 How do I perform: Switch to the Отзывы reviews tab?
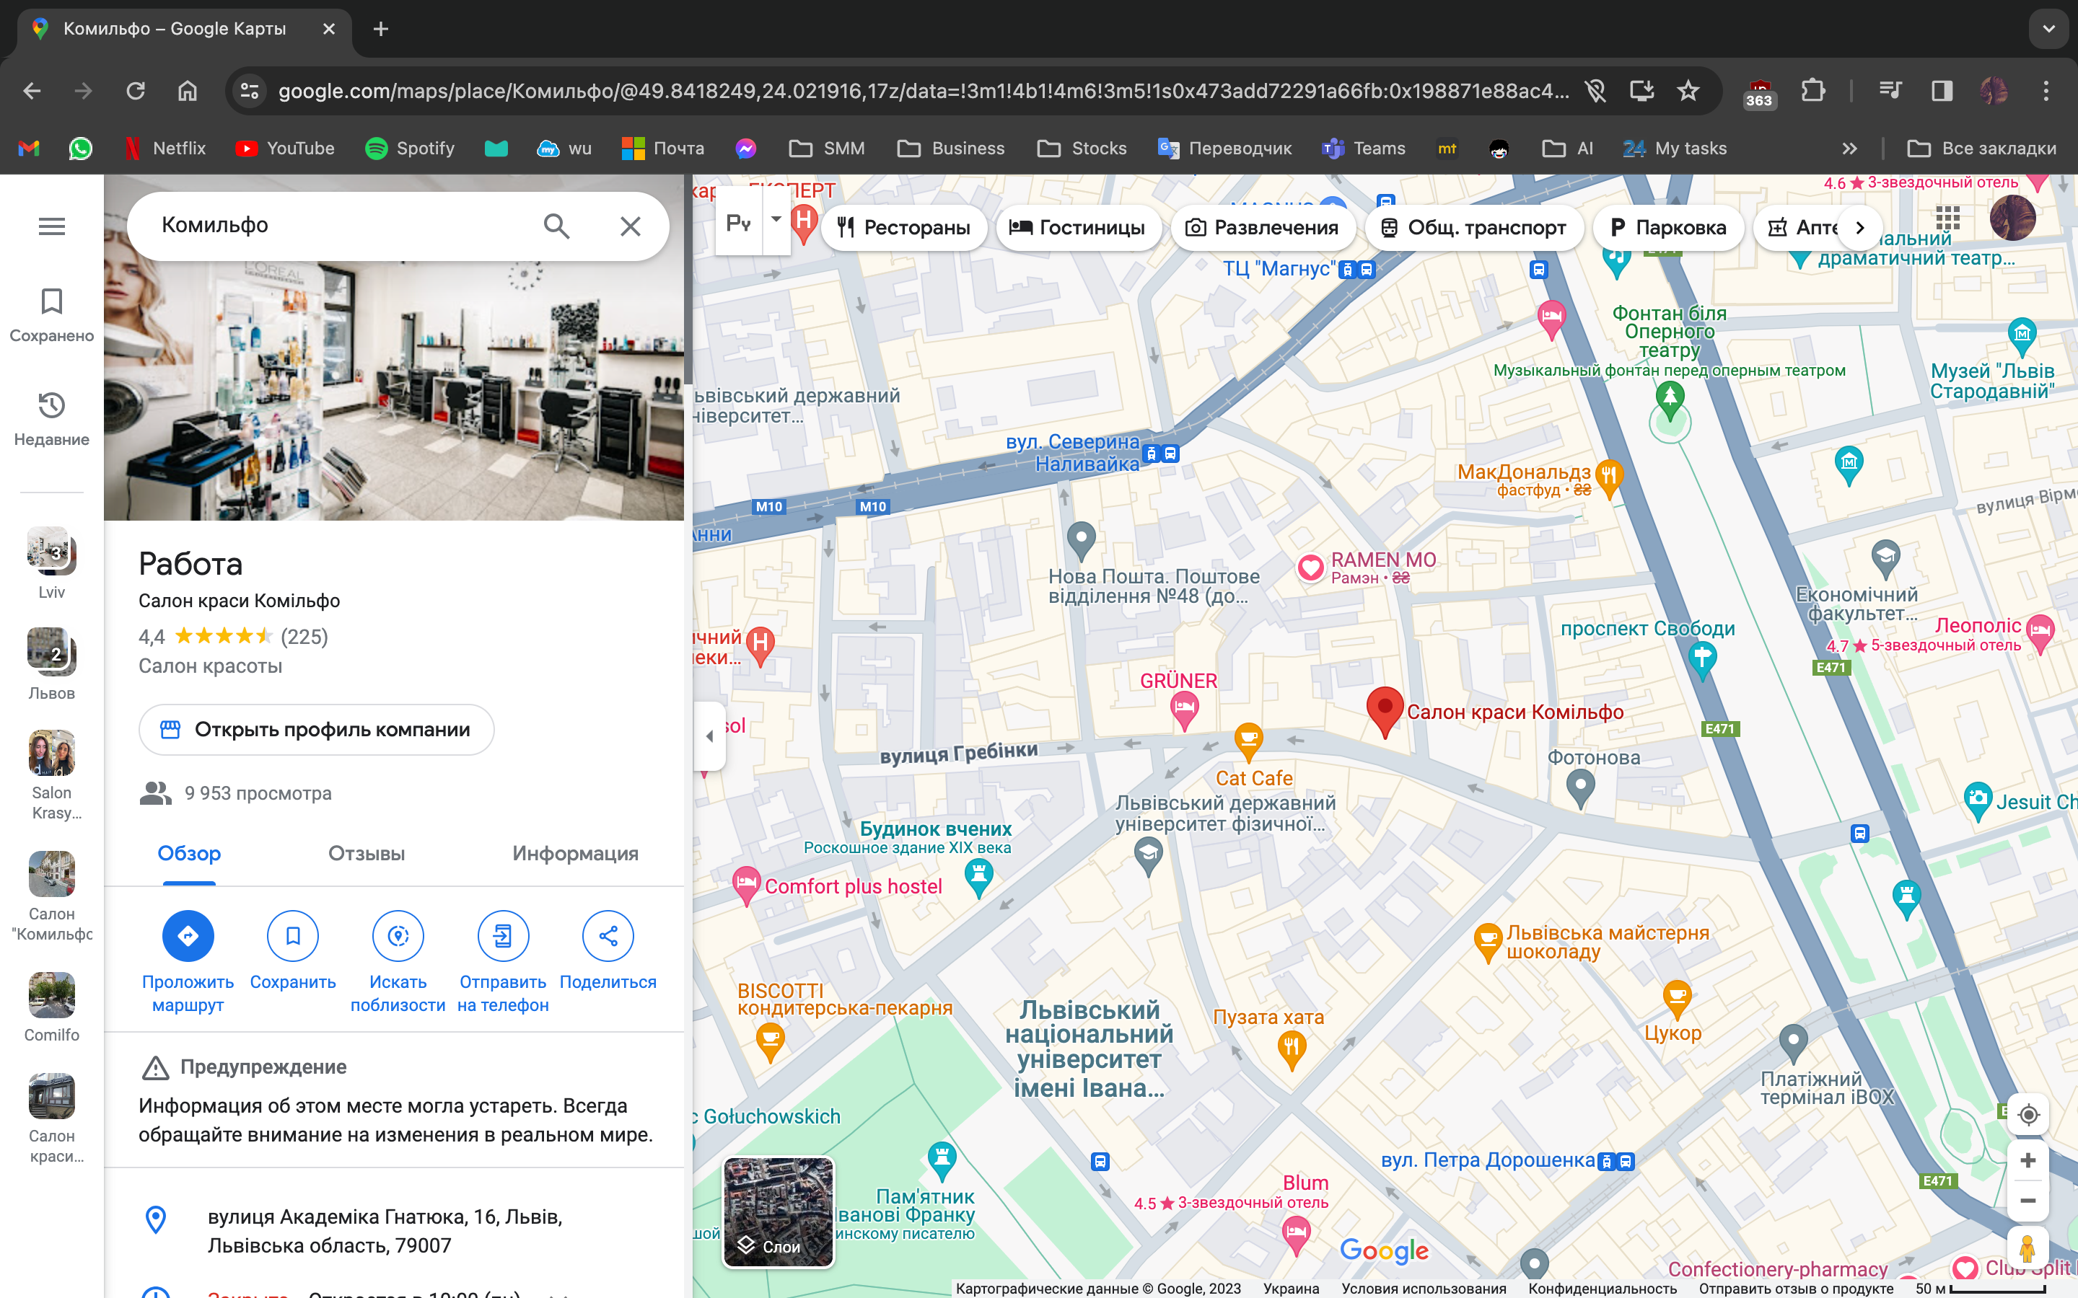pyautogui.click(x=366, y=853)
